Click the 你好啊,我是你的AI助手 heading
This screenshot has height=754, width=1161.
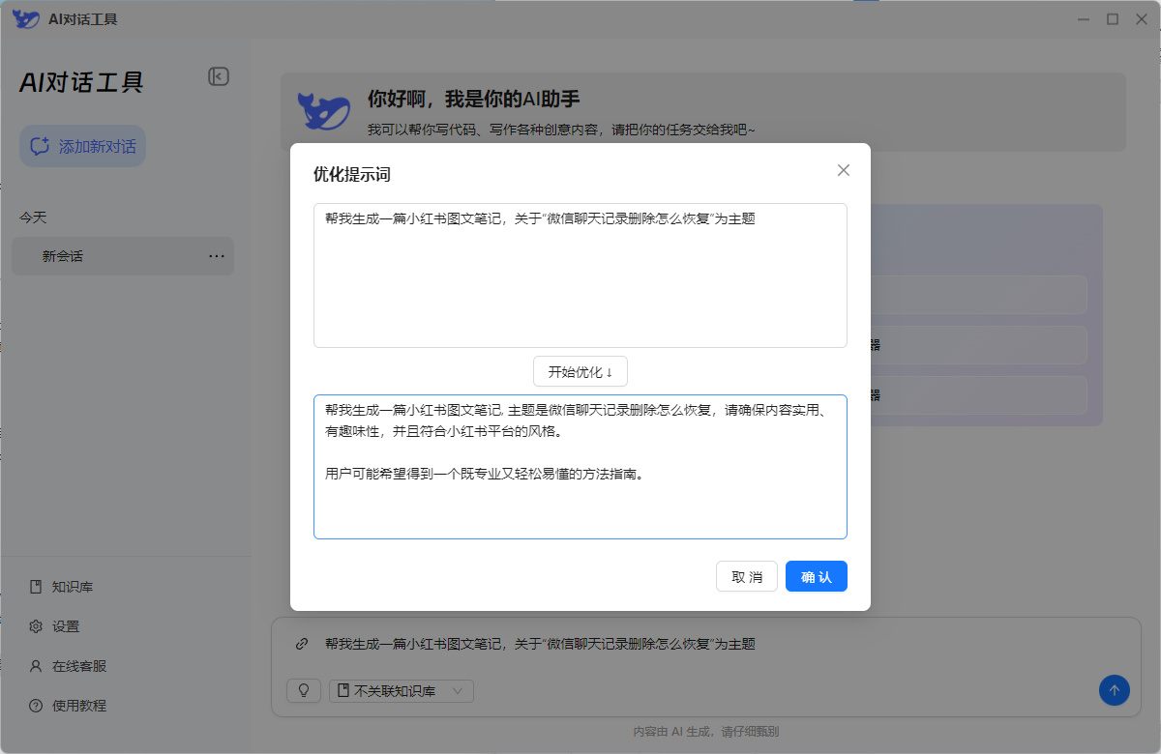474,99
